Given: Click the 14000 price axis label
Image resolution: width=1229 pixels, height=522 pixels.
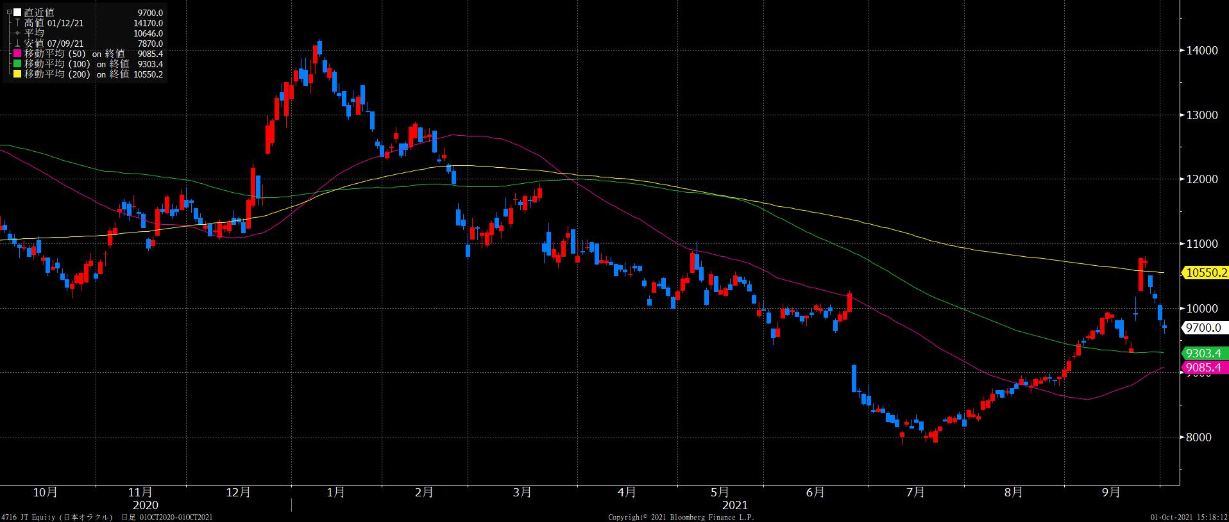Looking at the screenshot, I should coord(1203,51).
